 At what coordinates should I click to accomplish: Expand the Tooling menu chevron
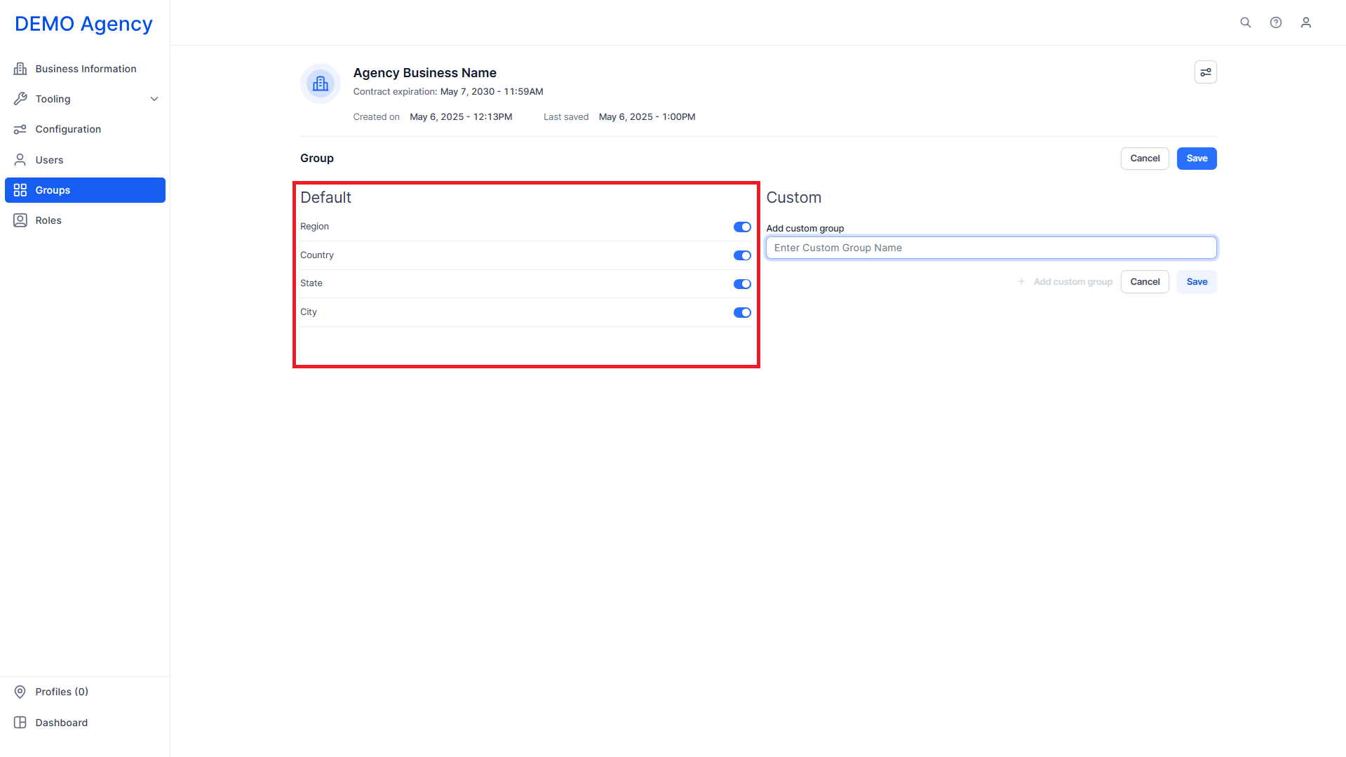[x=154, y=99]
